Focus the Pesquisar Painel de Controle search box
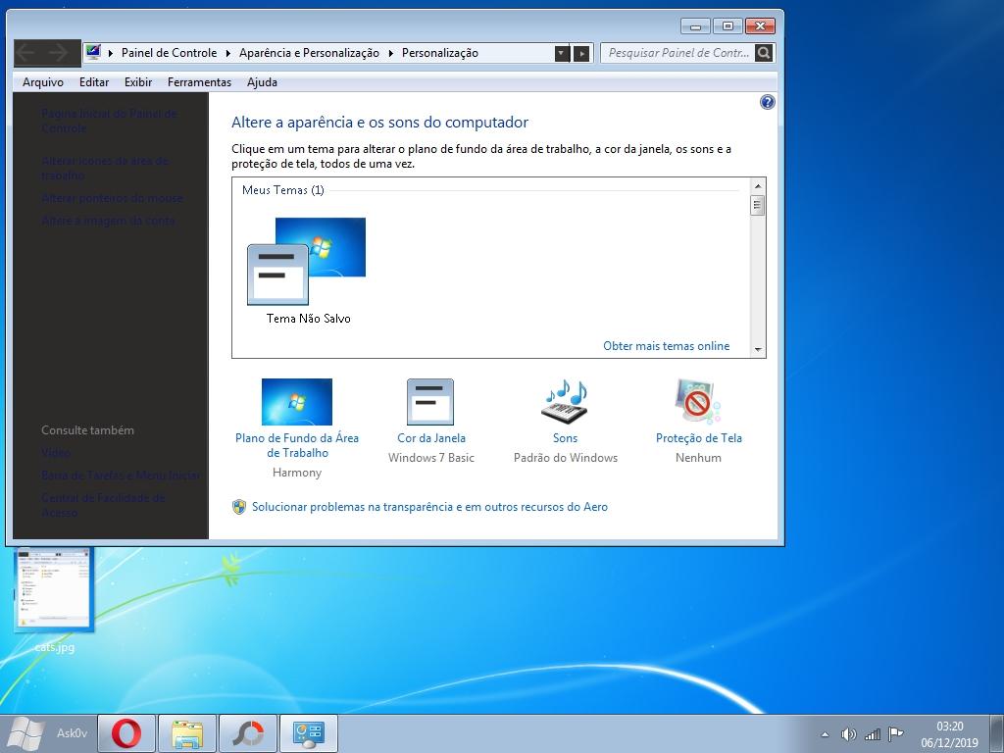This screenshot has width=1004, height=753. 678,53
